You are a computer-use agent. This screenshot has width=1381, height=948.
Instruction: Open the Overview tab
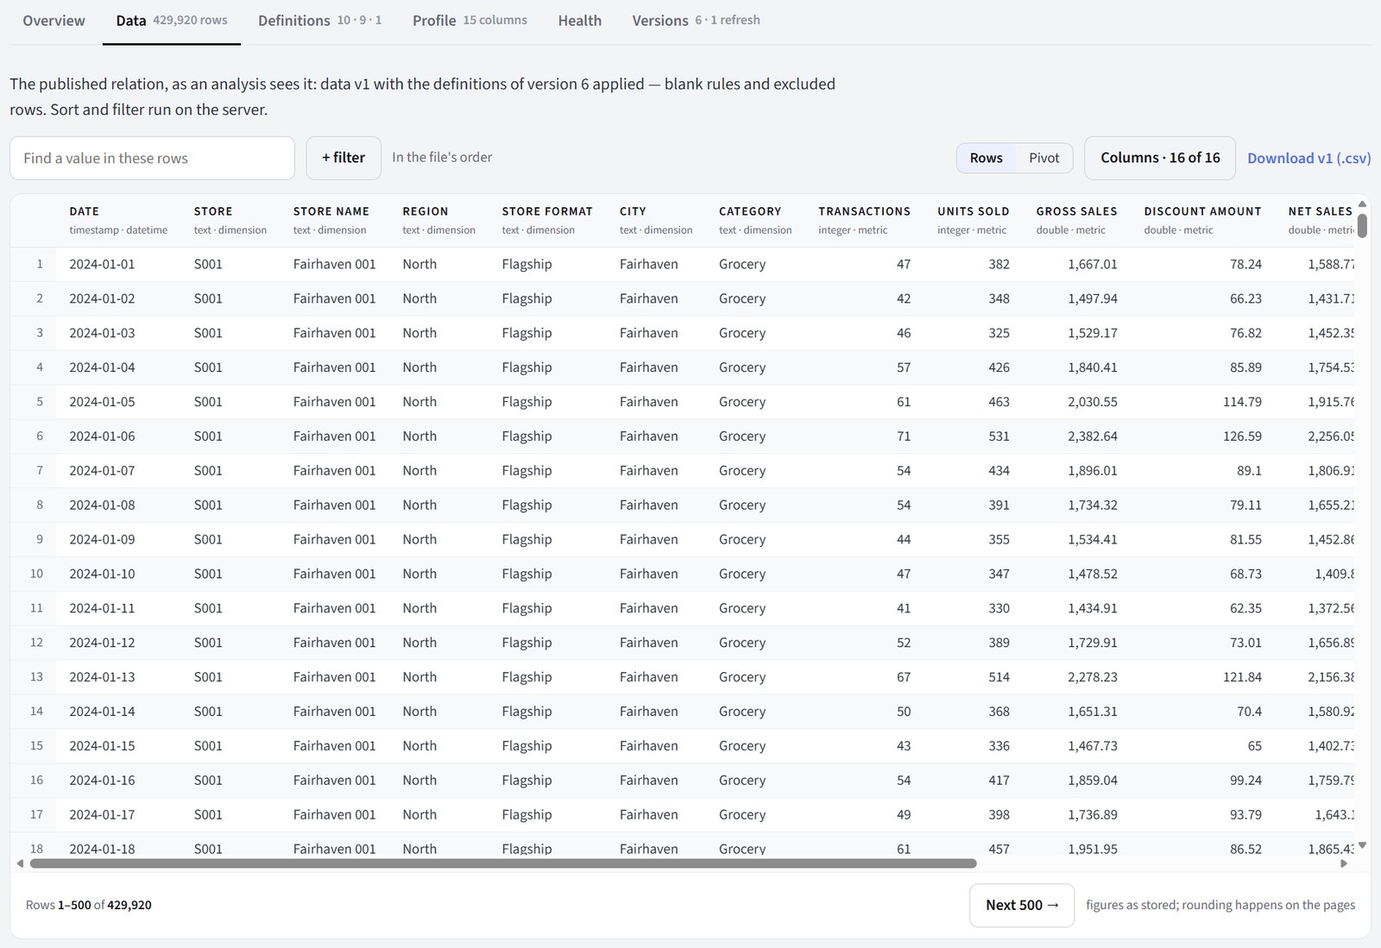pyautogui.click(x=54, y=21)
